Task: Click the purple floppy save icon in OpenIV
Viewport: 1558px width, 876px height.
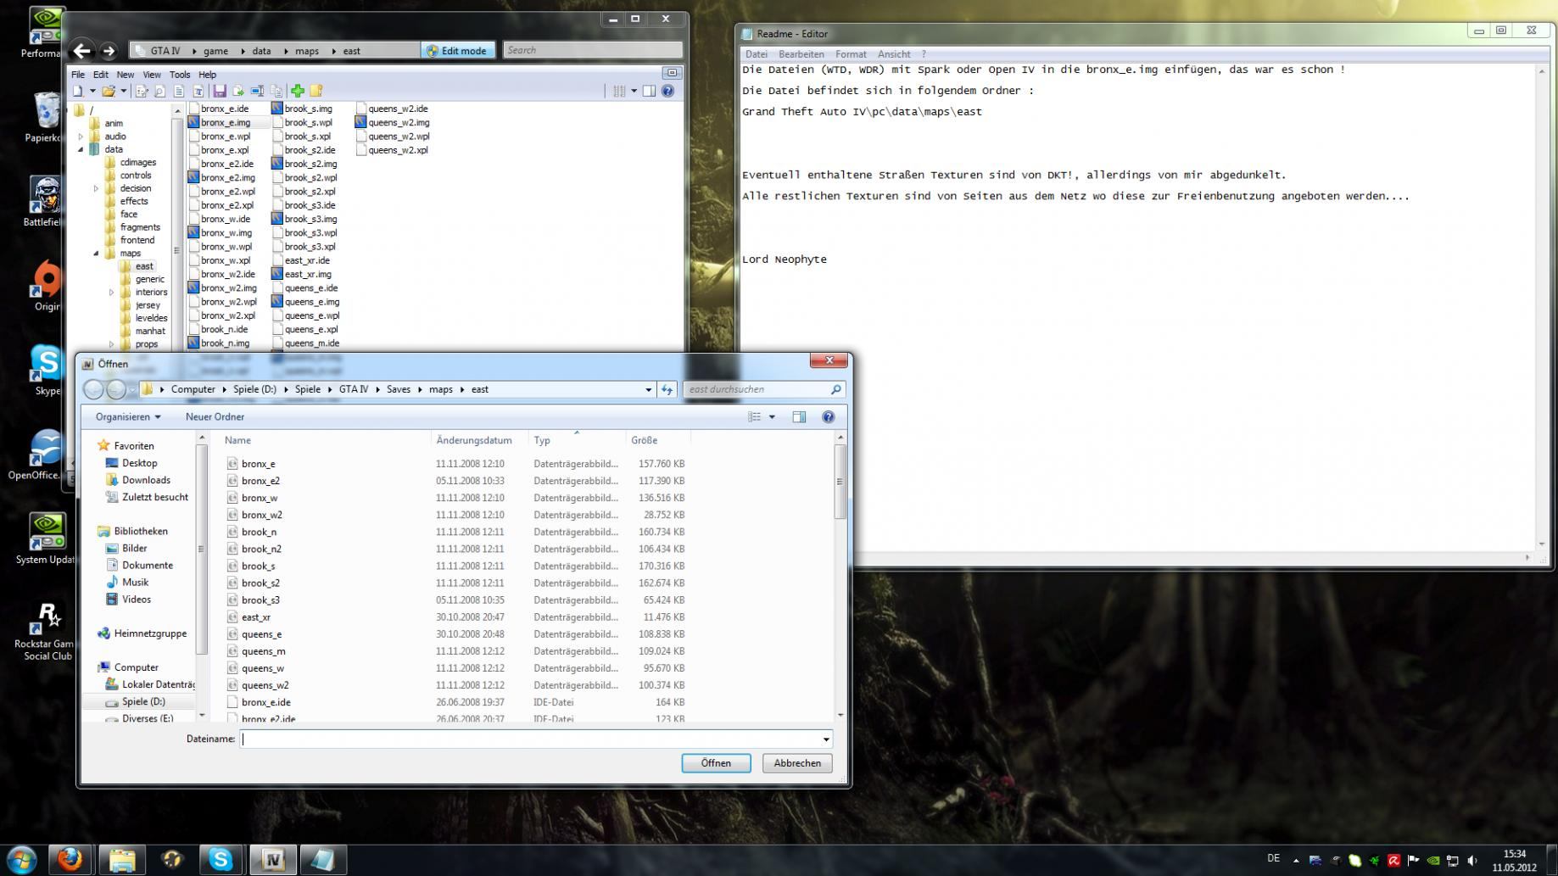Action: 220,91
